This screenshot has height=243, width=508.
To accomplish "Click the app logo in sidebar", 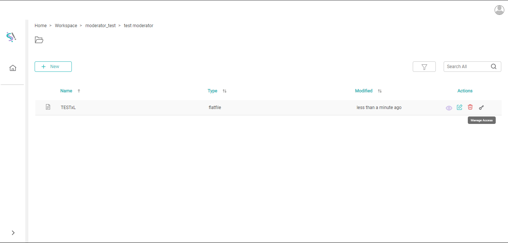I will coord(12,37).
